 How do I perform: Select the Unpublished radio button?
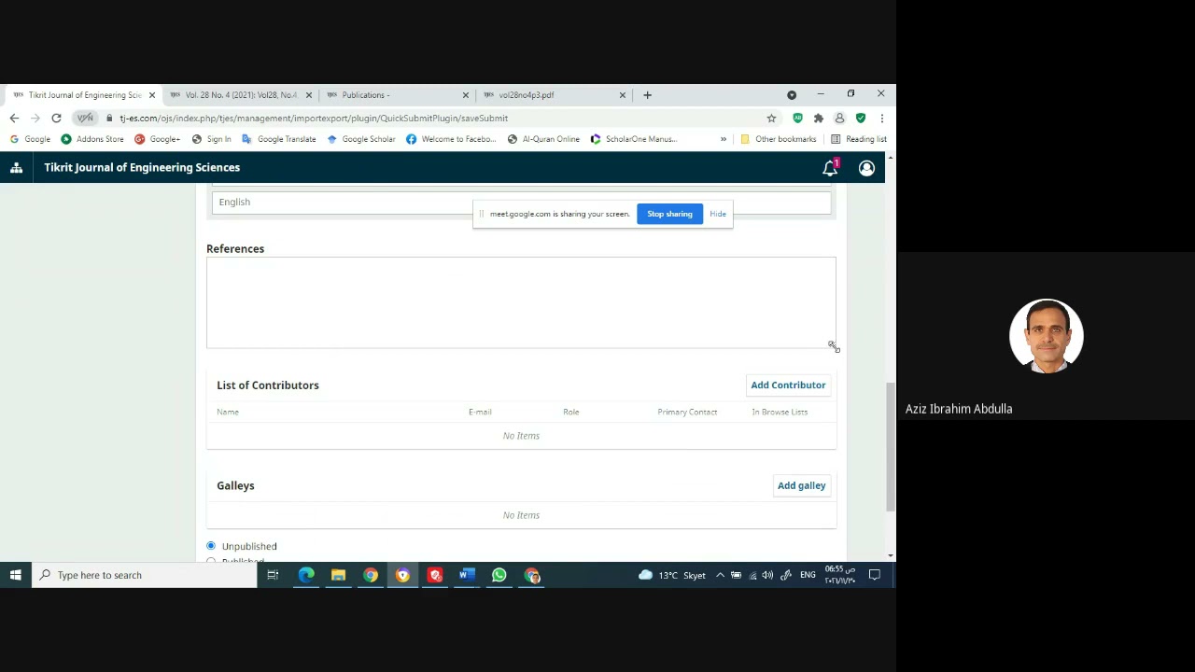pyautogui.click(x=211, y=546)
